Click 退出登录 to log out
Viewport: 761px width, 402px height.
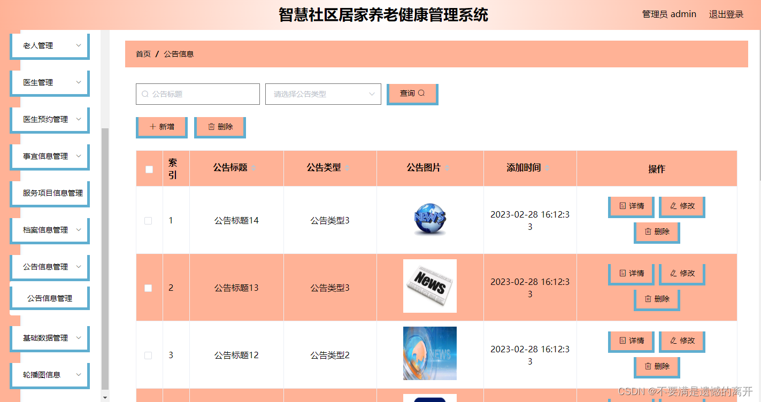tap(726, 14)
